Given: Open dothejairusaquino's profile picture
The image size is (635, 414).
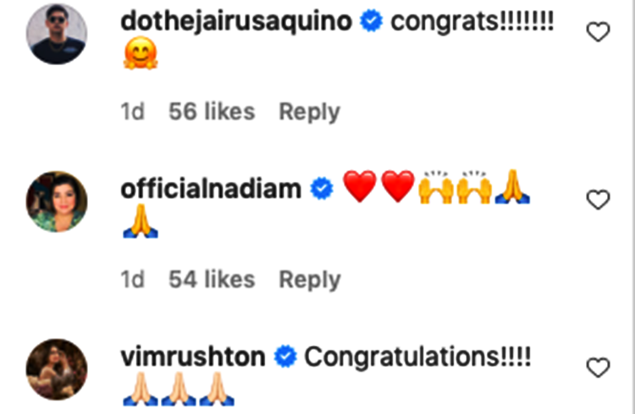Looking at the screenshot, I should [x=57, y=34].
